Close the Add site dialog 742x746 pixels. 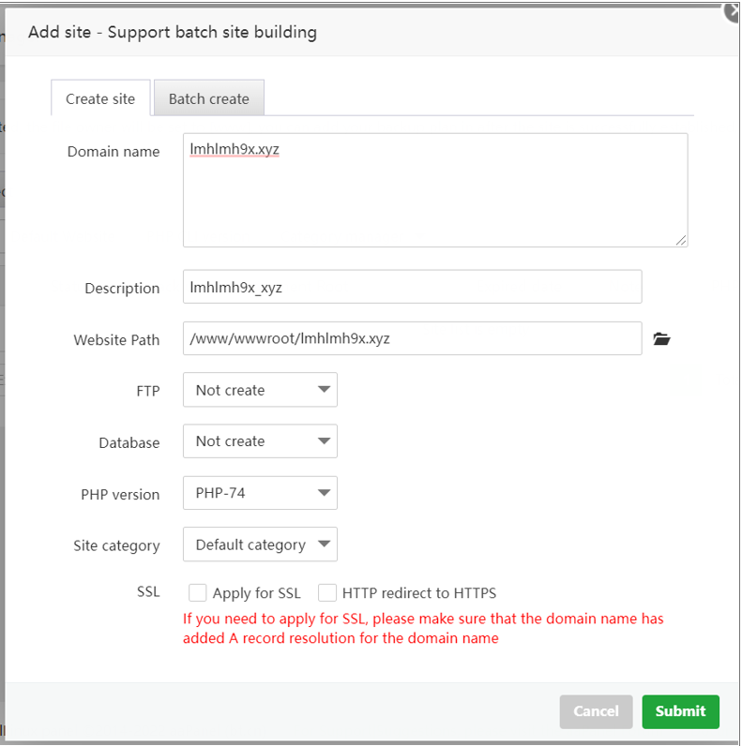pyautogui.click(x=733, y=11)
